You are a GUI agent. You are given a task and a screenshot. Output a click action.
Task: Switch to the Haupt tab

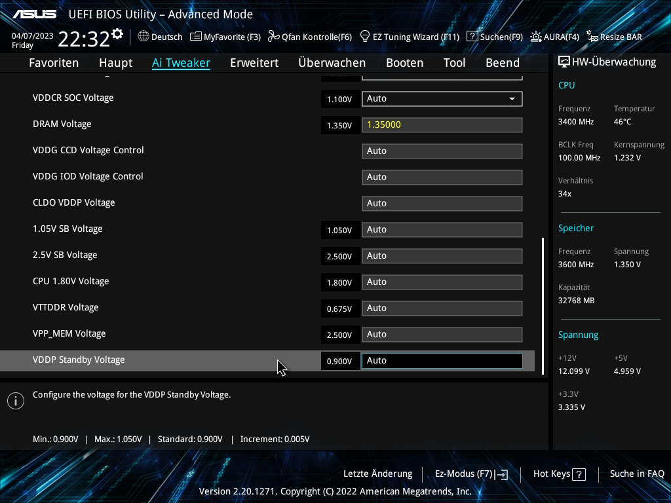[115, 63]
